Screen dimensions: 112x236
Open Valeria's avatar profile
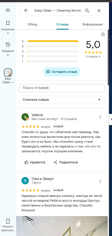[x=25, y=117]
